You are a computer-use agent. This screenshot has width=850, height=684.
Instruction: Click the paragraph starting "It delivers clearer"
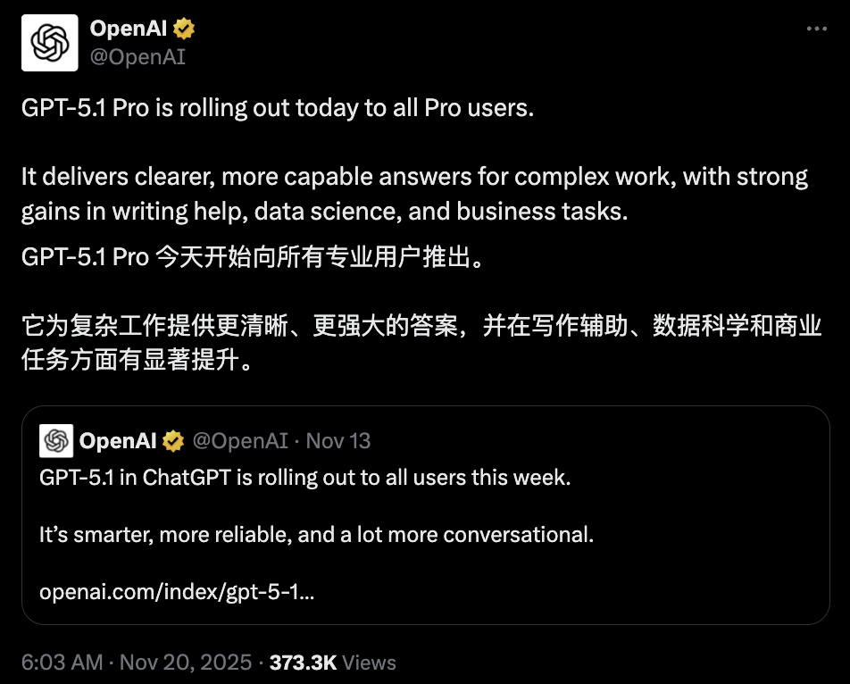[x=414, y=194]
